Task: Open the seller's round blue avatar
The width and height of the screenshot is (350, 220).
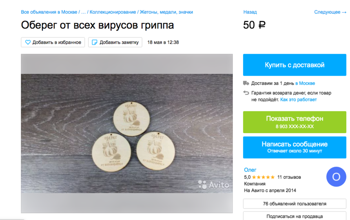Action: (336, 176)
